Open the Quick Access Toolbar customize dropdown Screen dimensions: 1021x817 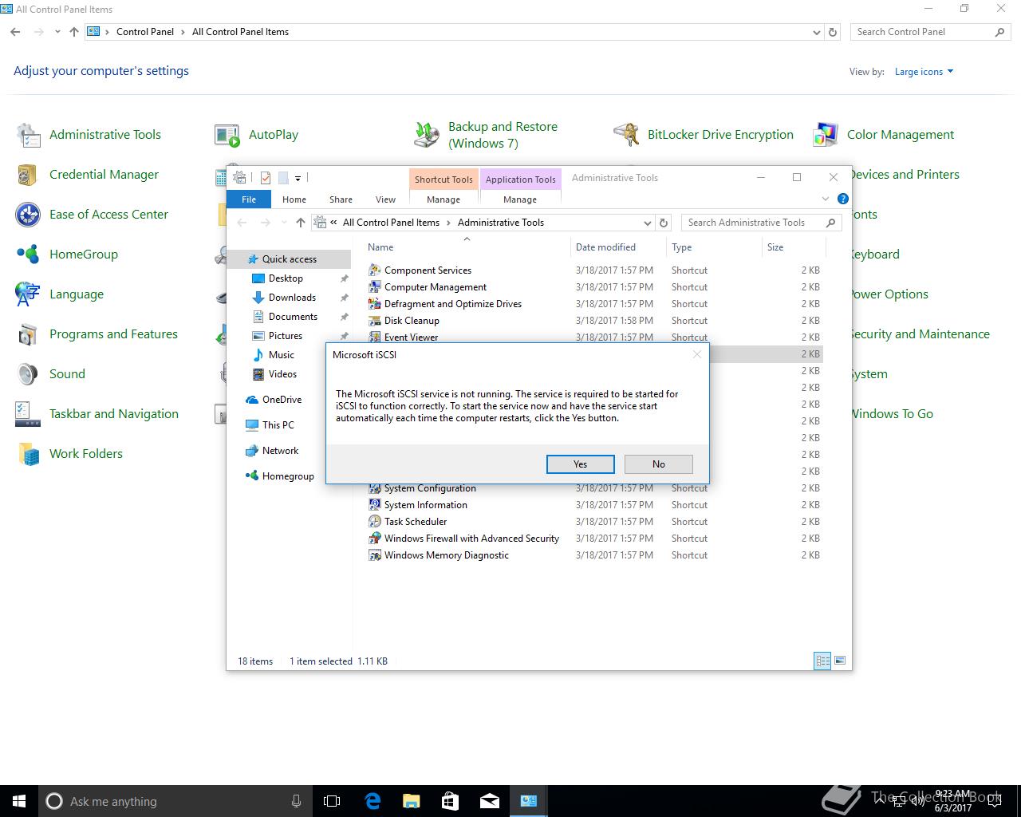(298, 178)
